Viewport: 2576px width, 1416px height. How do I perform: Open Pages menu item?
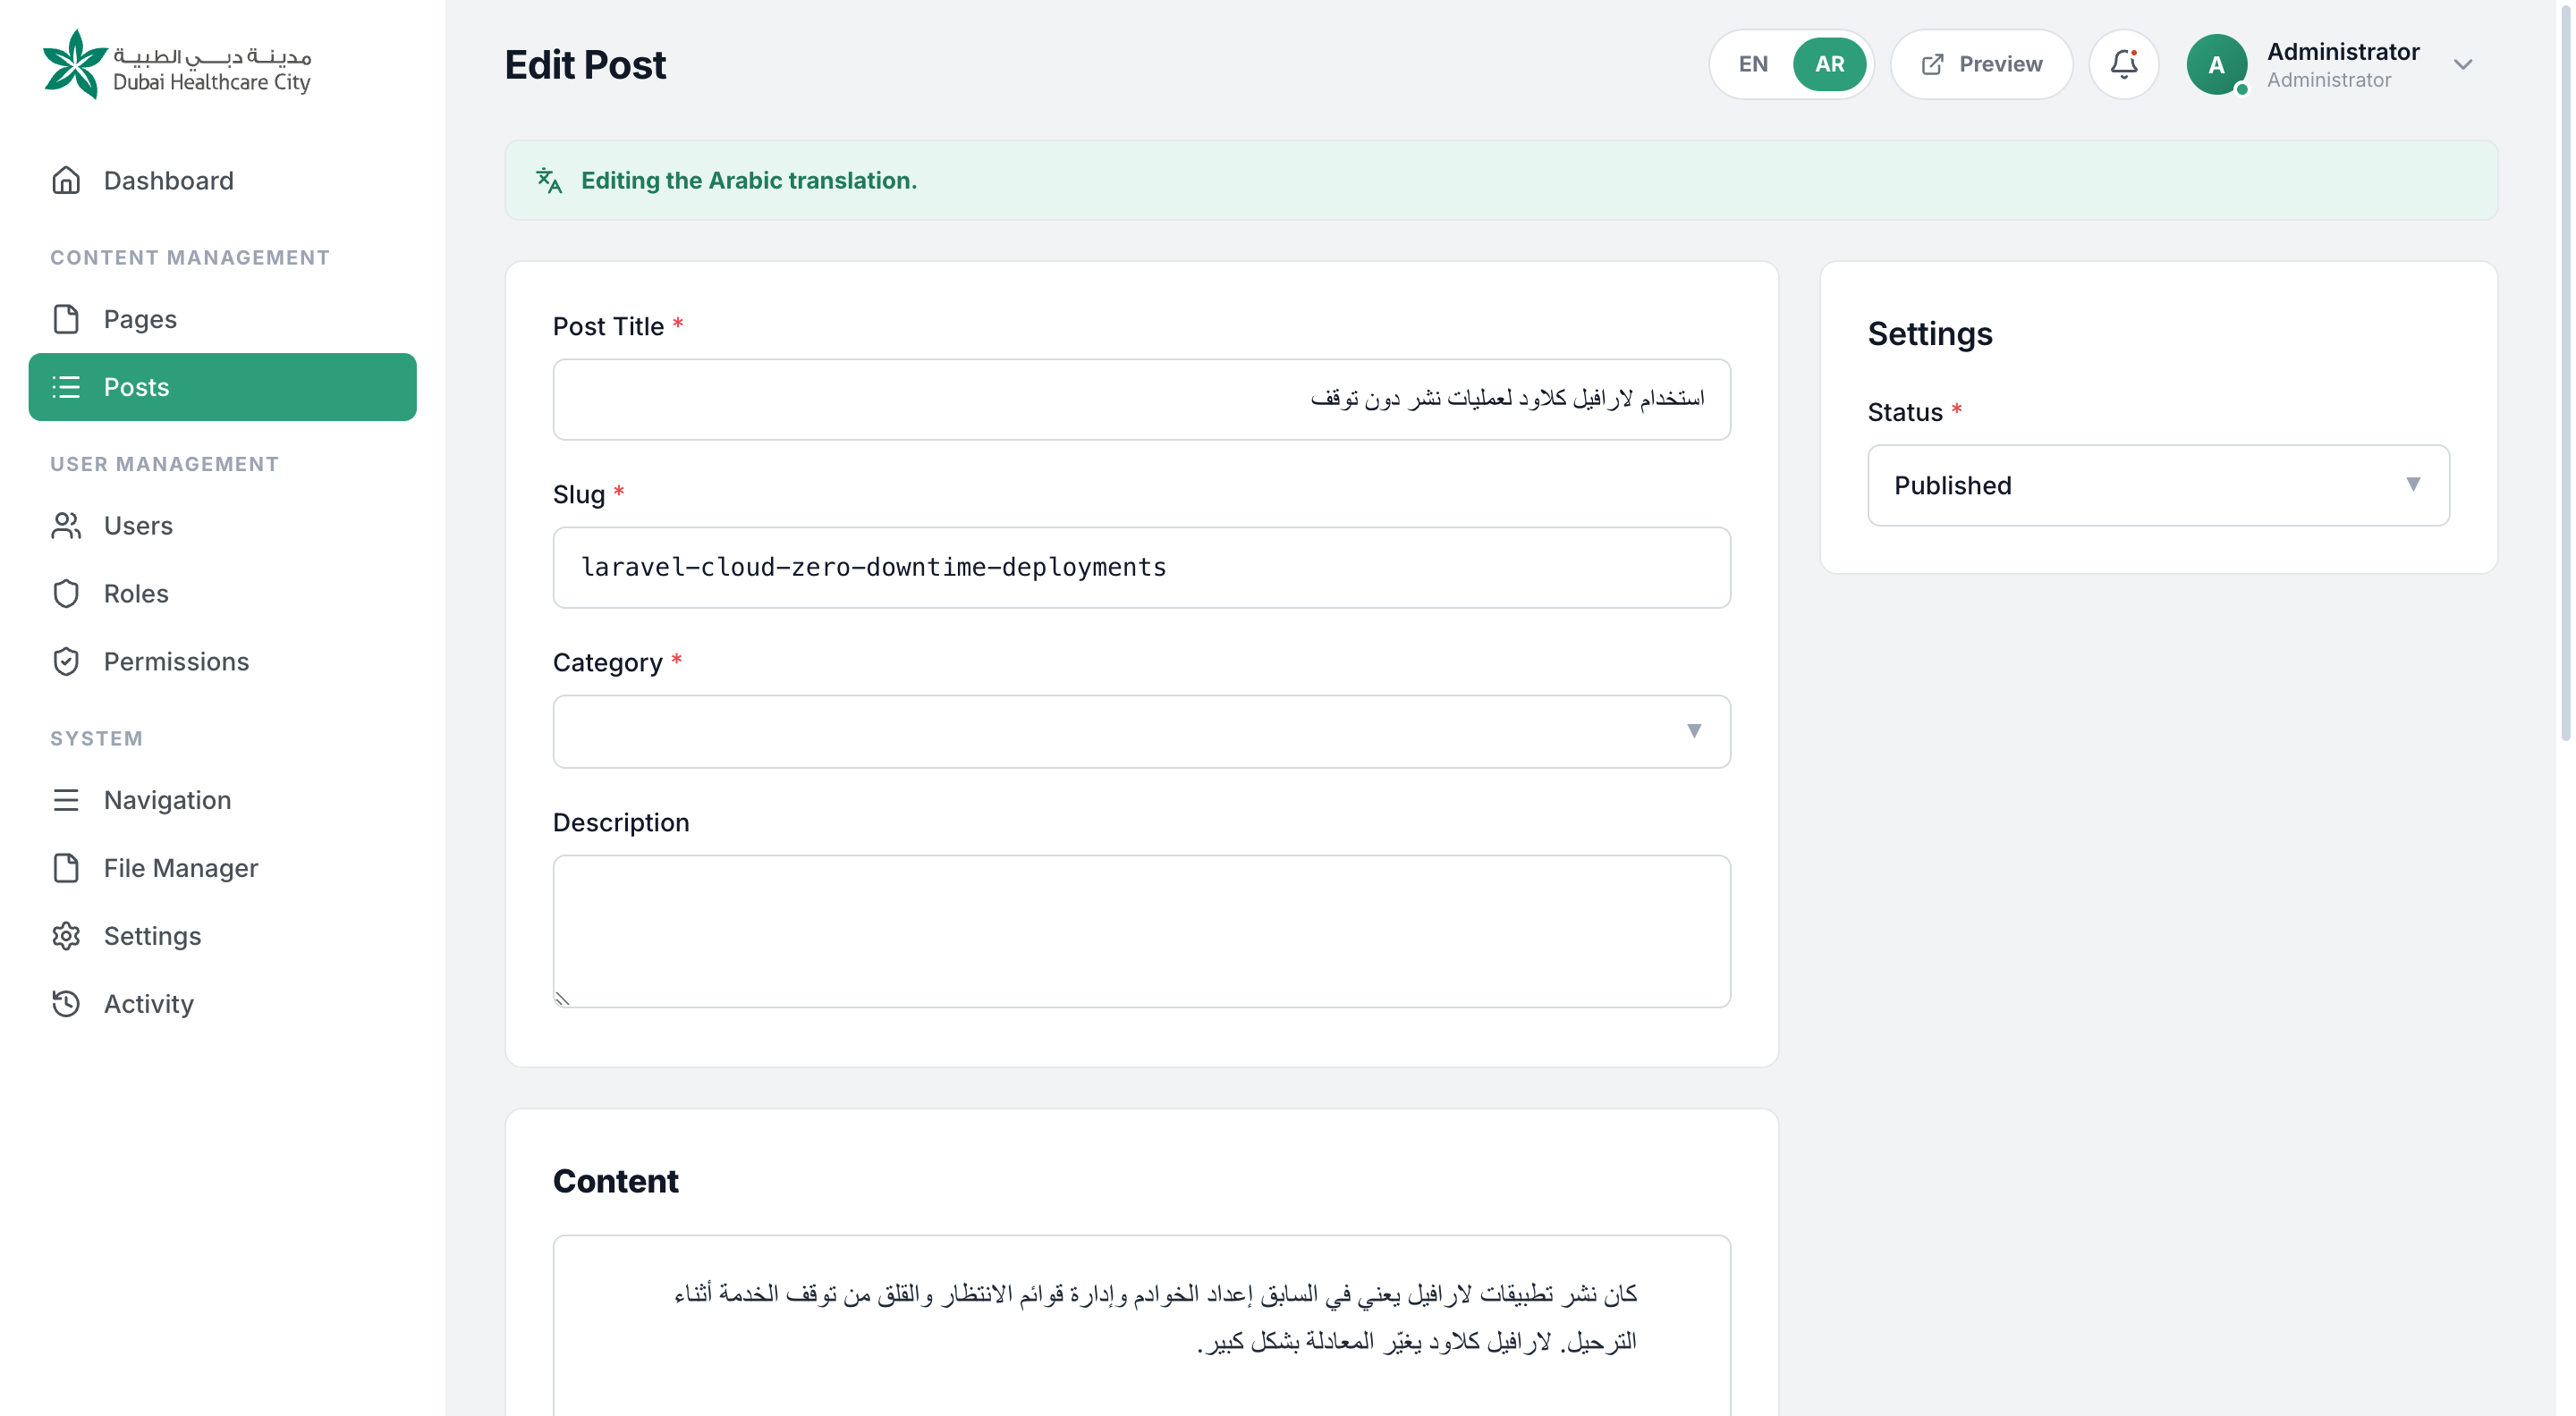click(x=223, y=319)
